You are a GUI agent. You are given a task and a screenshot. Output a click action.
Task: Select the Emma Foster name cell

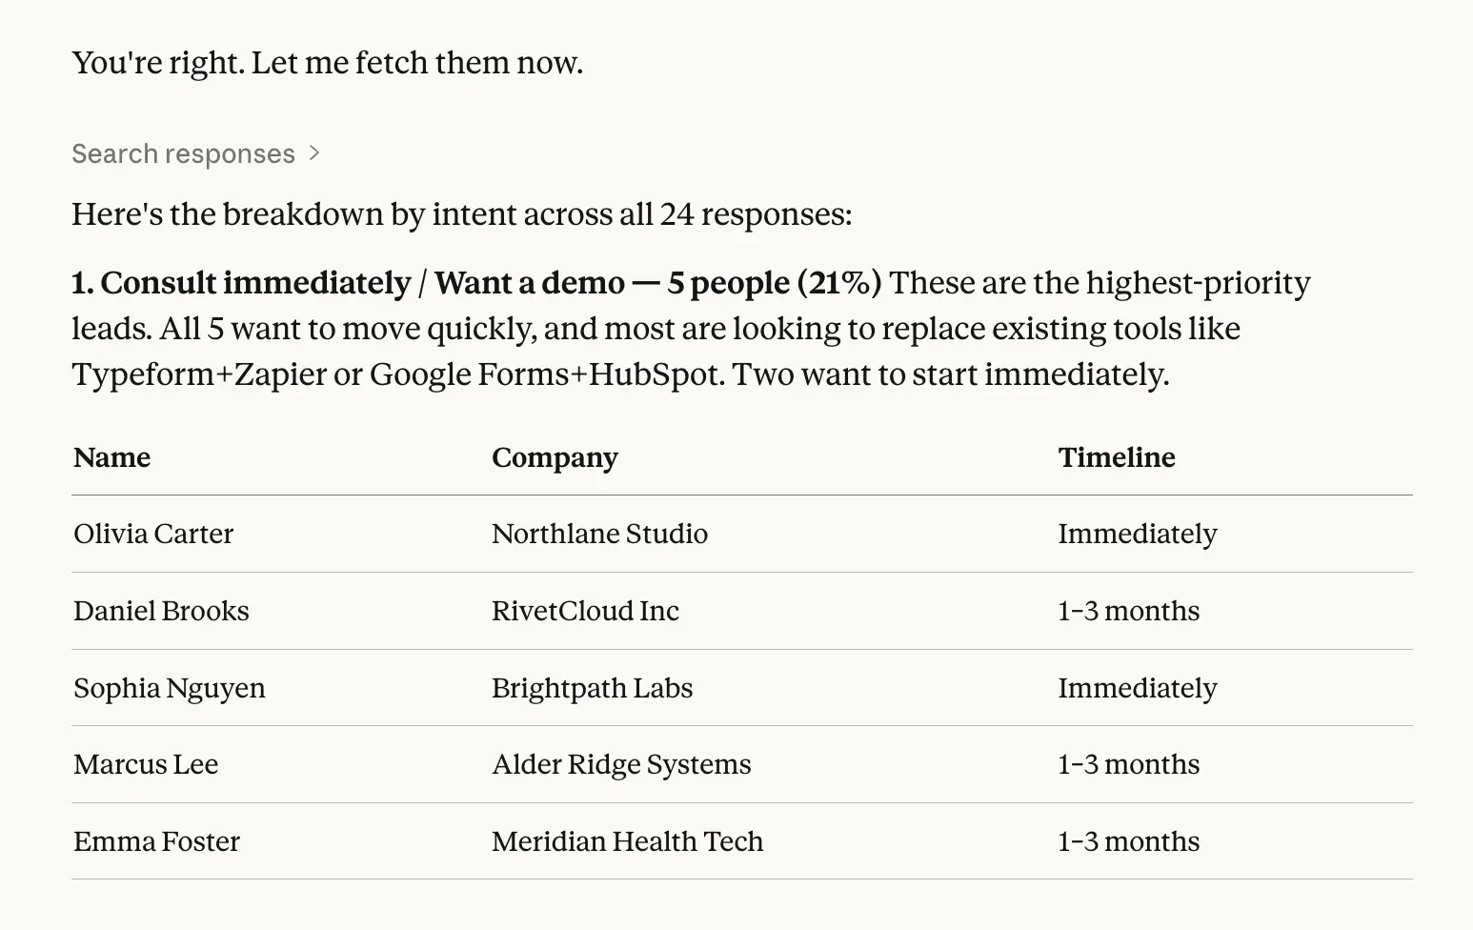(x=156, y=841)
